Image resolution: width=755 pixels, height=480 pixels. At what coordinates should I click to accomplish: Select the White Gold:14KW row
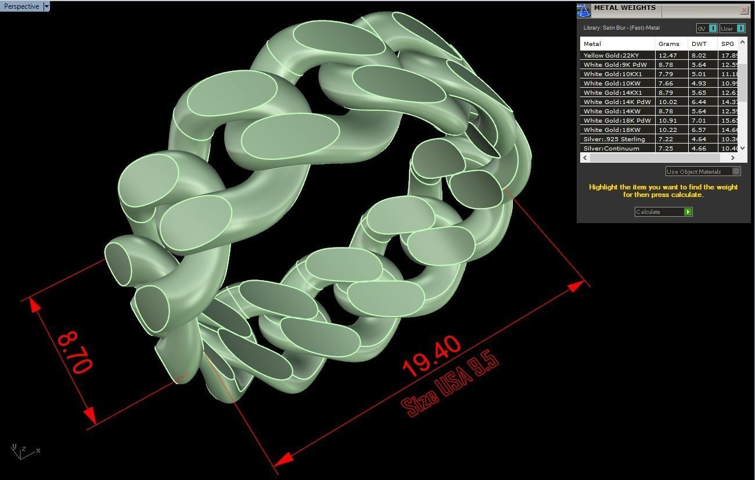(x=659, y=111)
